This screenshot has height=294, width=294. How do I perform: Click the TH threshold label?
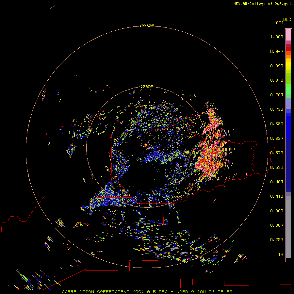point(281,254)
